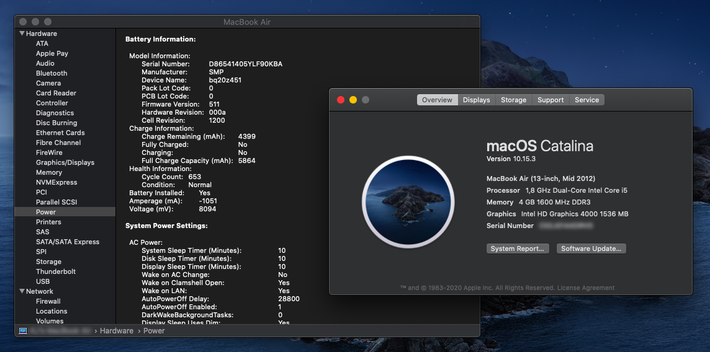Open the Displays tab
The width and height of the screenshot is (710, 352).
point(477,100)
